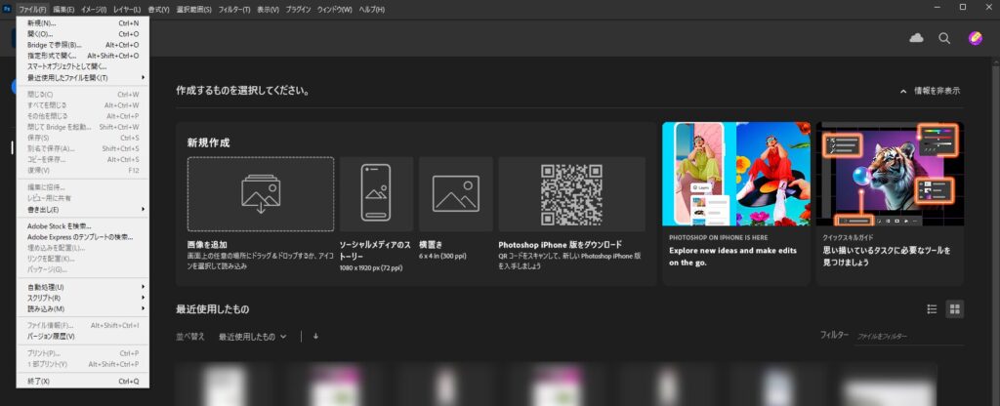Click the 並べ替え label
Viewport: 1000px width, 406px height.
[x=190, y=337]
